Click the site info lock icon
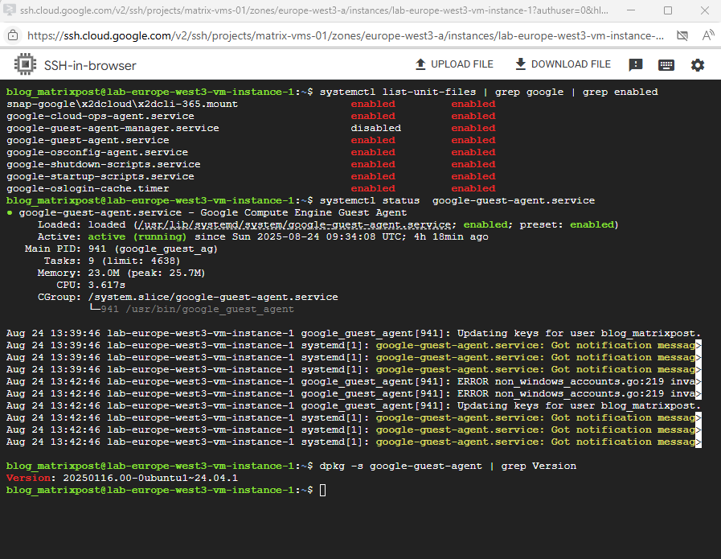Image resolution: width=721 pixels, height=559 pixels. pos(13,35)
